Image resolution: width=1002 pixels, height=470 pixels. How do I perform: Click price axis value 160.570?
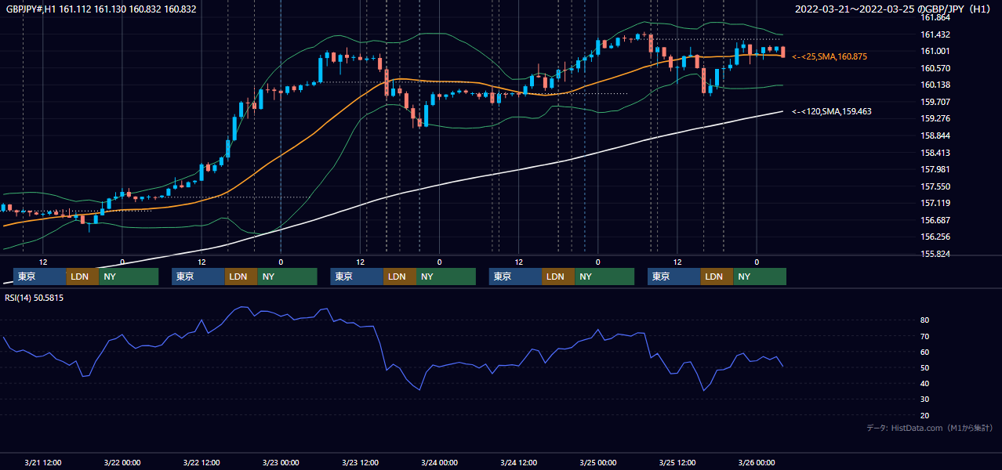pyautogui.click(x=935, y=68)
